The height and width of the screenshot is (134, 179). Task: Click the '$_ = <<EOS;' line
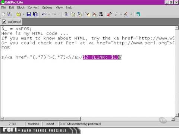click(x=16, y=29)
